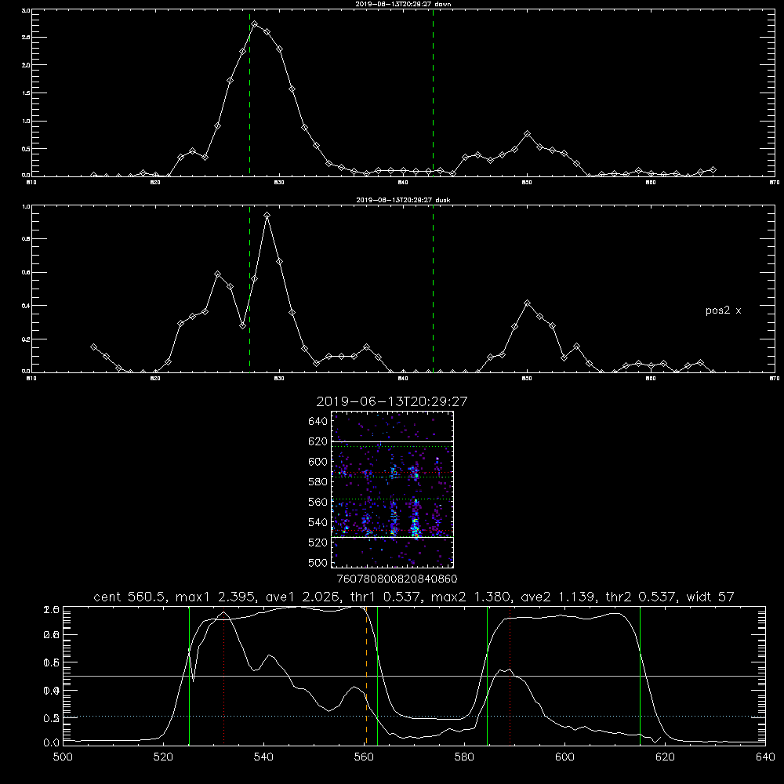
Task: Click the "620" x-axis label of bottom plot
Action: pos(665,757)
